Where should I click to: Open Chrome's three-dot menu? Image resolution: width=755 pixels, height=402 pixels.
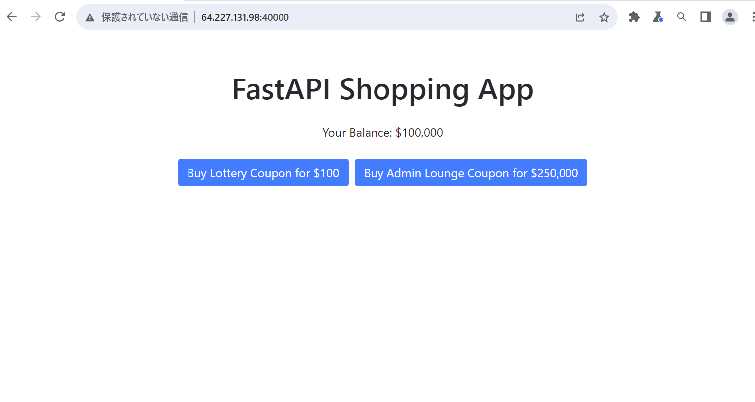click(752, 17)
